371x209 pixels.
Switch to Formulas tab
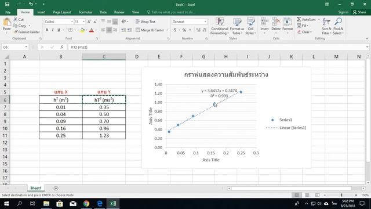pyautogui.click(x=85, y=12)
